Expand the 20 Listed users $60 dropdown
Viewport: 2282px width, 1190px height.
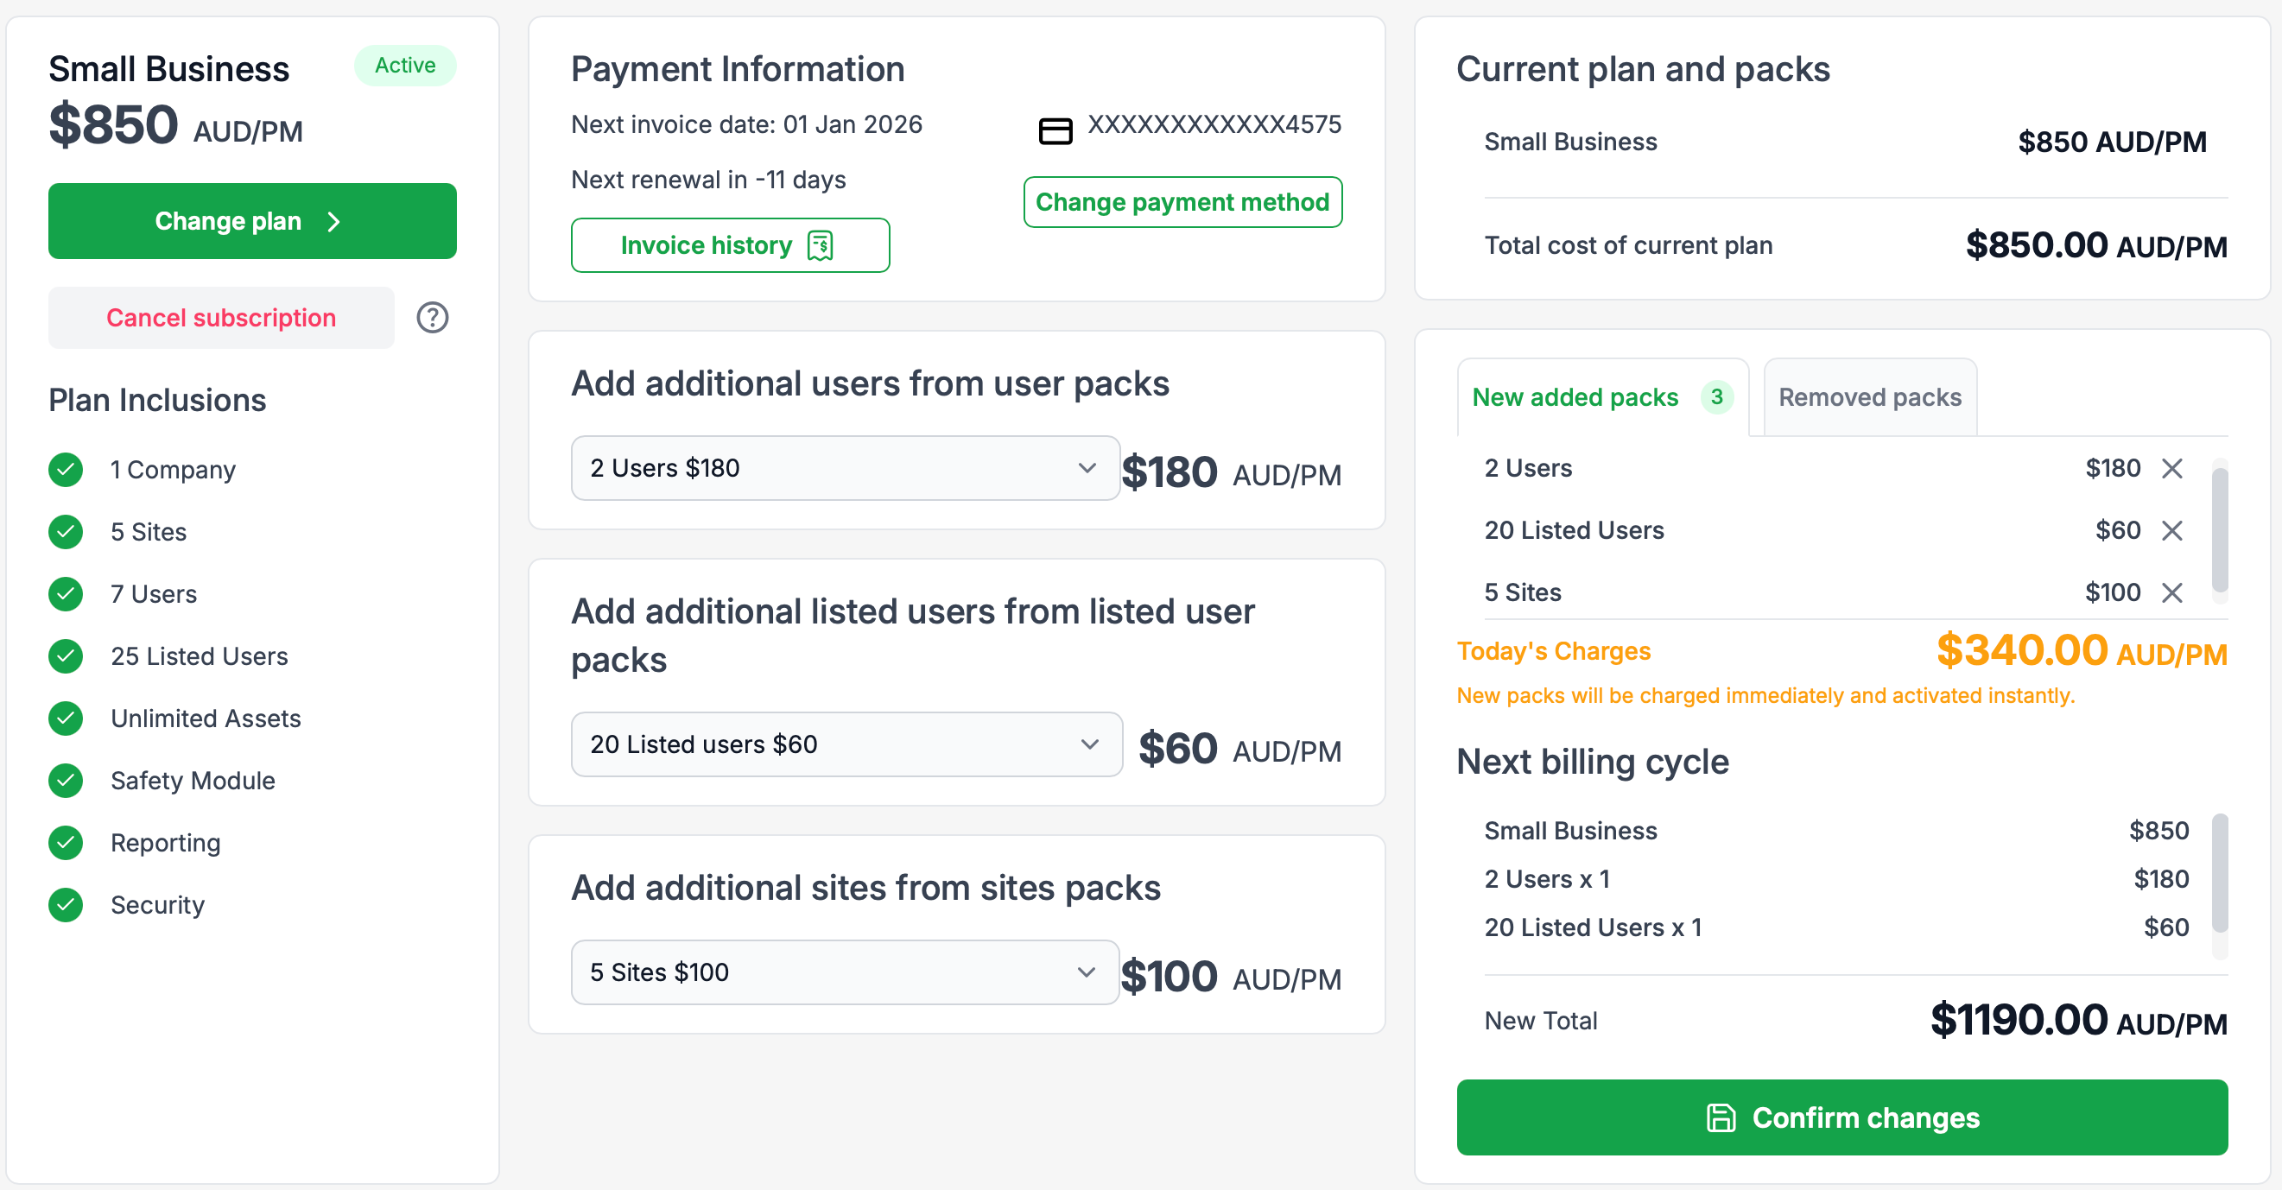coord(846,744)
